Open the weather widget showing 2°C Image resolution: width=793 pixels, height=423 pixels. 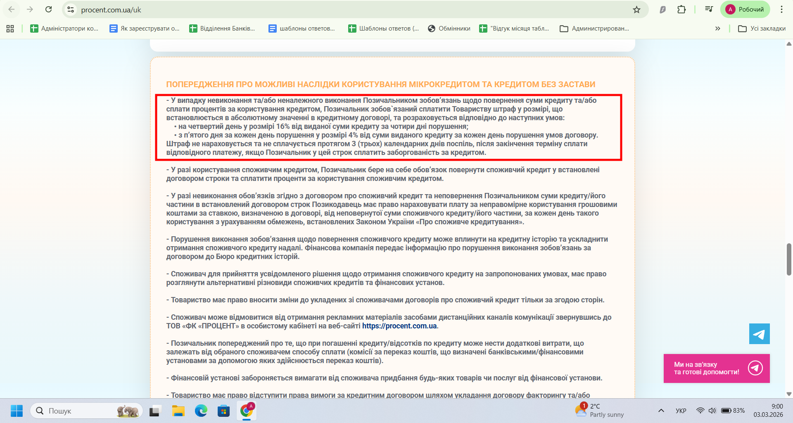click(599, 411)
